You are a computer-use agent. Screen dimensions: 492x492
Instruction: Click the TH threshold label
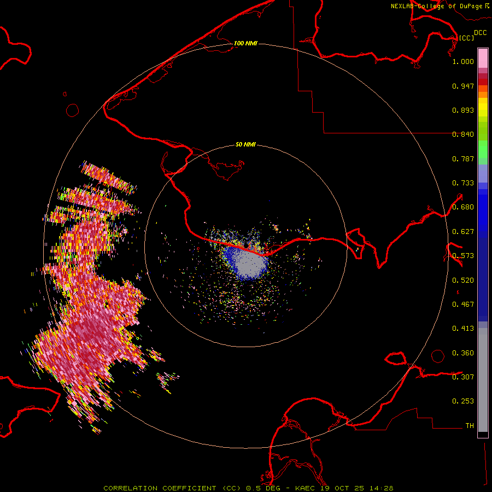pos(470,426)
